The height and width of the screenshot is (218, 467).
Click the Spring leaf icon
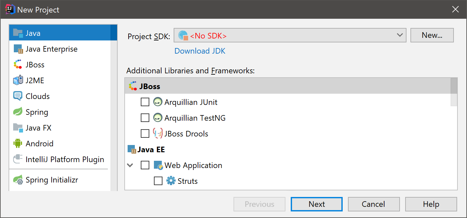pyautogui.click(x=18, y=112)
